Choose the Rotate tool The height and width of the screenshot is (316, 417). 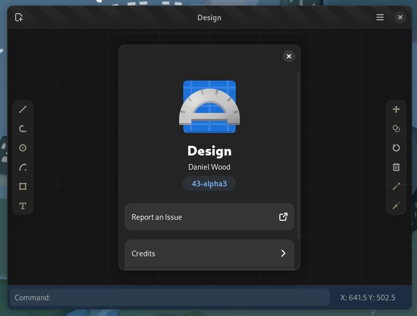click(x=396, y=148)
